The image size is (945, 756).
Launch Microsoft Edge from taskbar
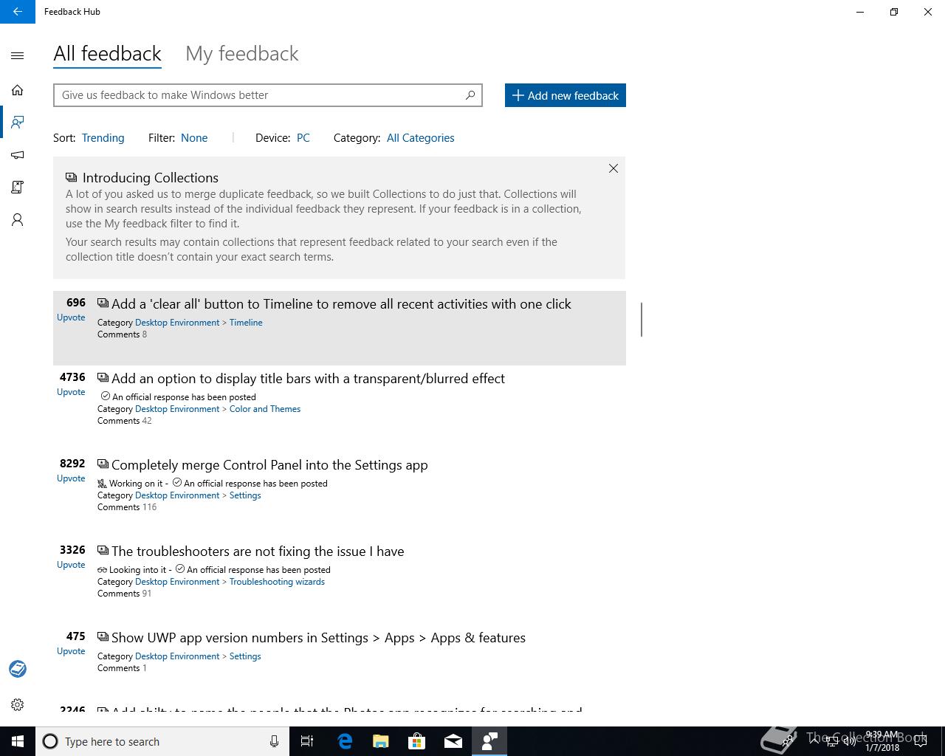[x=345, y=741]
